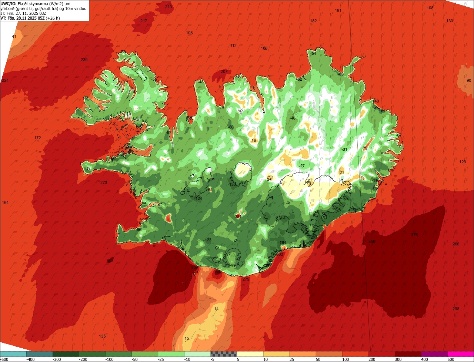Click the flux value 224 on the map
Screen dimensions: 474x362
click(x=5, y=81)
